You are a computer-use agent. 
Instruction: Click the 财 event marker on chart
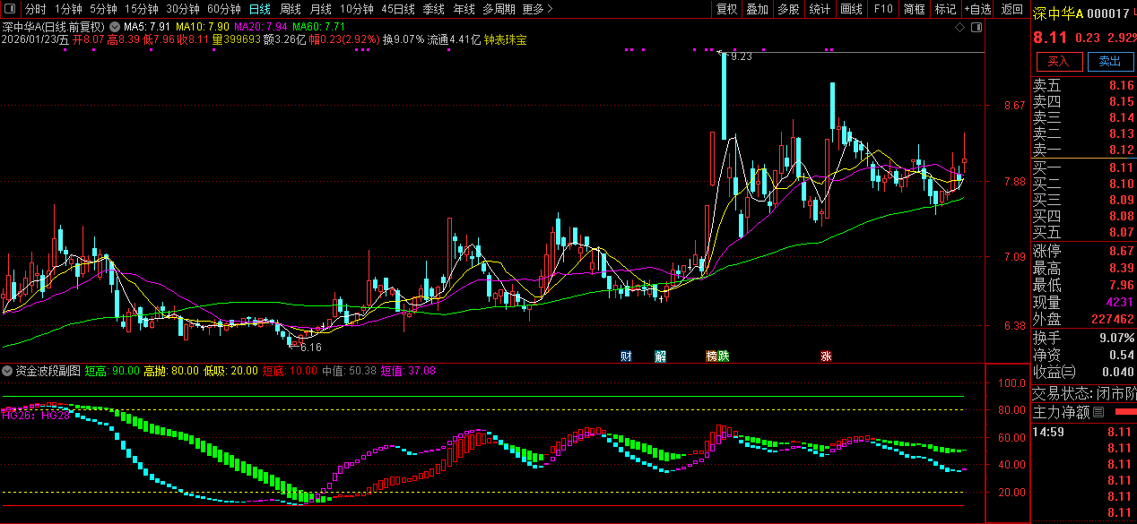626,356
